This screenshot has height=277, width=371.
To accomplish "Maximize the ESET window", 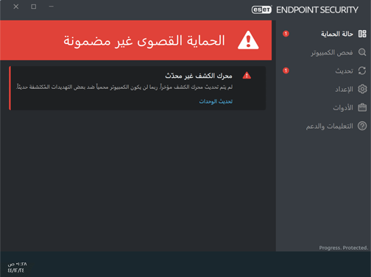I will (x=34, y=7).
